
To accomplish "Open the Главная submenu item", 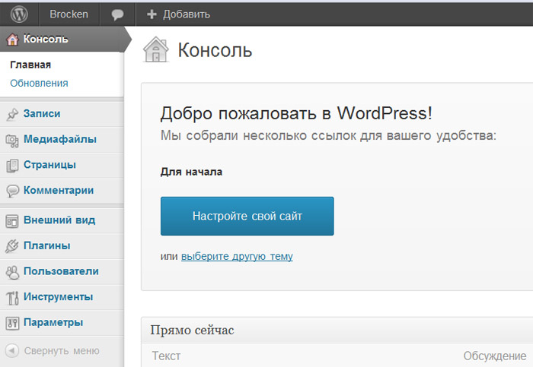I will (x=30, y=65).
